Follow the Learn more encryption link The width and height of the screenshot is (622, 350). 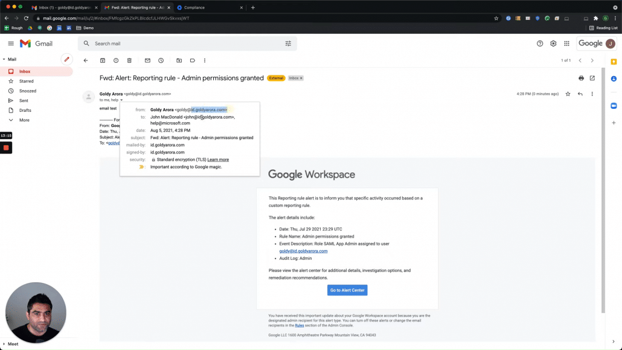218,160
